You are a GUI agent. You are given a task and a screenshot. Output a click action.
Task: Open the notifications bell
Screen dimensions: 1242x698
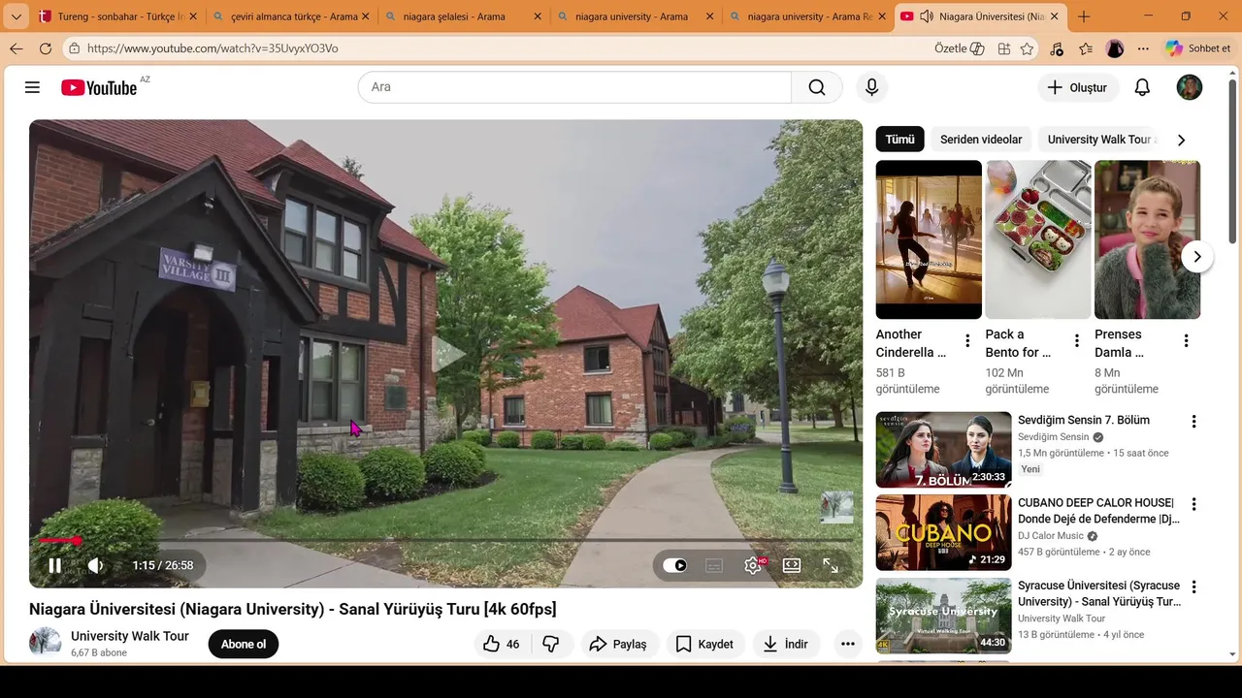click(1142, 87)
